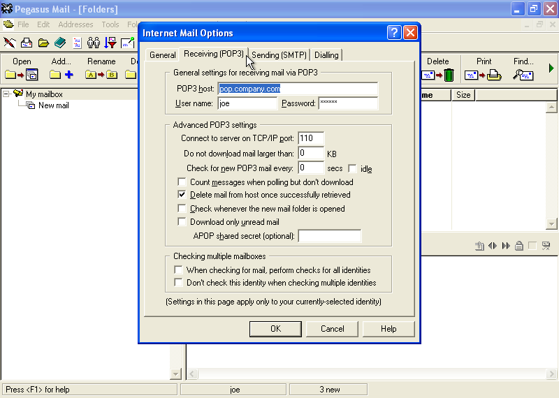
Task: Click the green arrow to show more buttons
Action: coord(551,68)
